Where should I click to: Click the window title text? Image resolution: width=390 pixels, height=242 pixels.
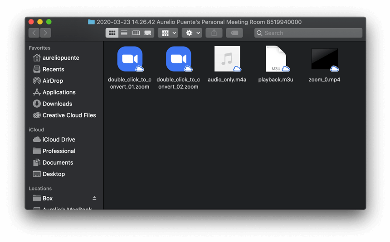click(x=199, y=22)
